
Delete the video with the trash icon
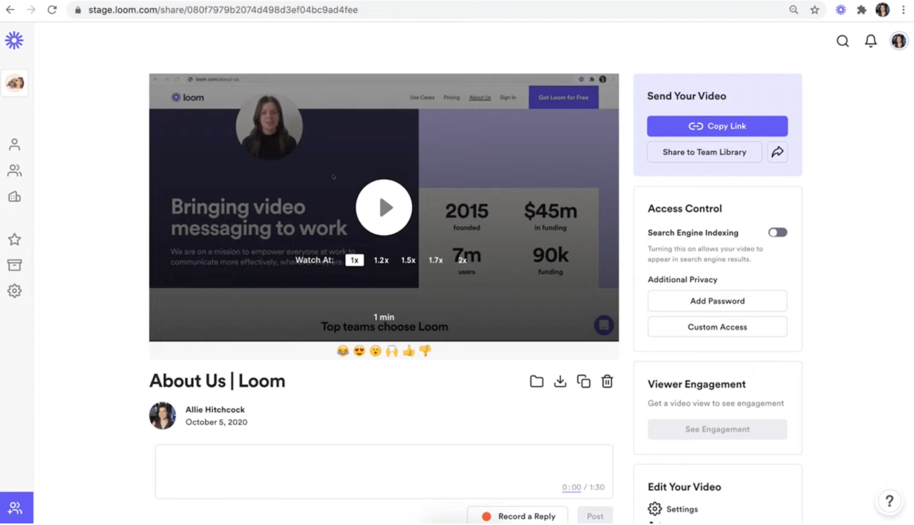[x=607, y=381]
